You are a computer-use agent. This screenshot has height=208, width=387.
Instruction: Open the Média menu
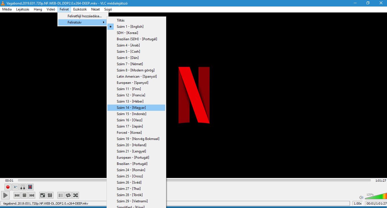tap(7, 9)
